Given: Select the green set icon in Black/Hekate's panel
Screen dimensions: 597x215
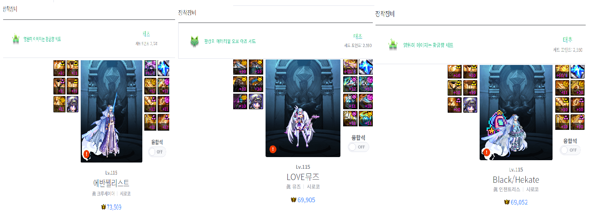Looking at the screenshot, I should click(x=393, y=44).
